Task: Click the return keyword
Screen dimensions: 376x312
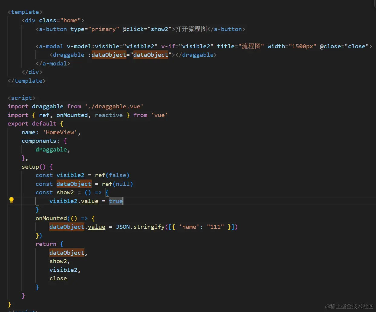Action: tap(46, 244)
